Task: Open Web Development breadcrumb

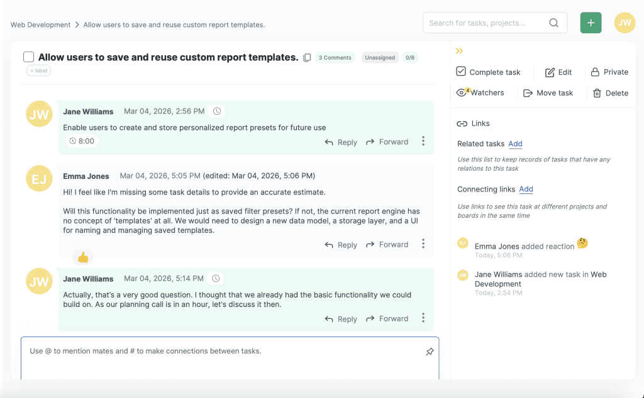Action: coord(40,25)
